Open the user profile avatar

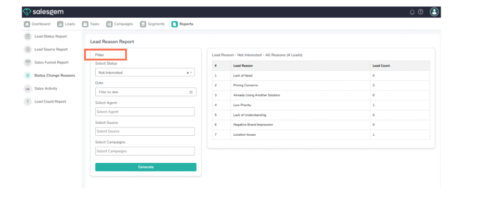pyautogui.click(x=434, y=12)
